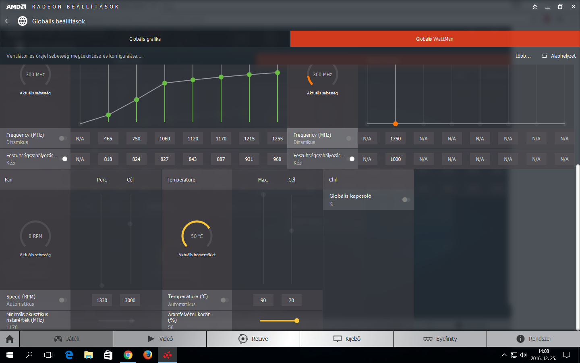The image size is (580, 363).
Task: Click Alaphelyzet reset button
Action: (x=559, y=56)
